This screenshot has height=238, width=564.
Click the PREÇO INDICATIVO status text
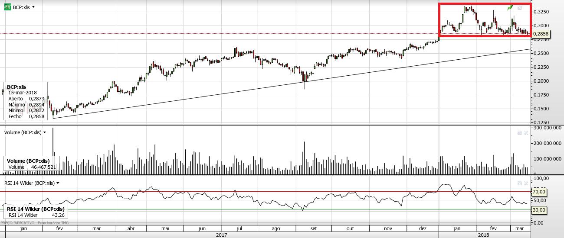coord(18,222)
